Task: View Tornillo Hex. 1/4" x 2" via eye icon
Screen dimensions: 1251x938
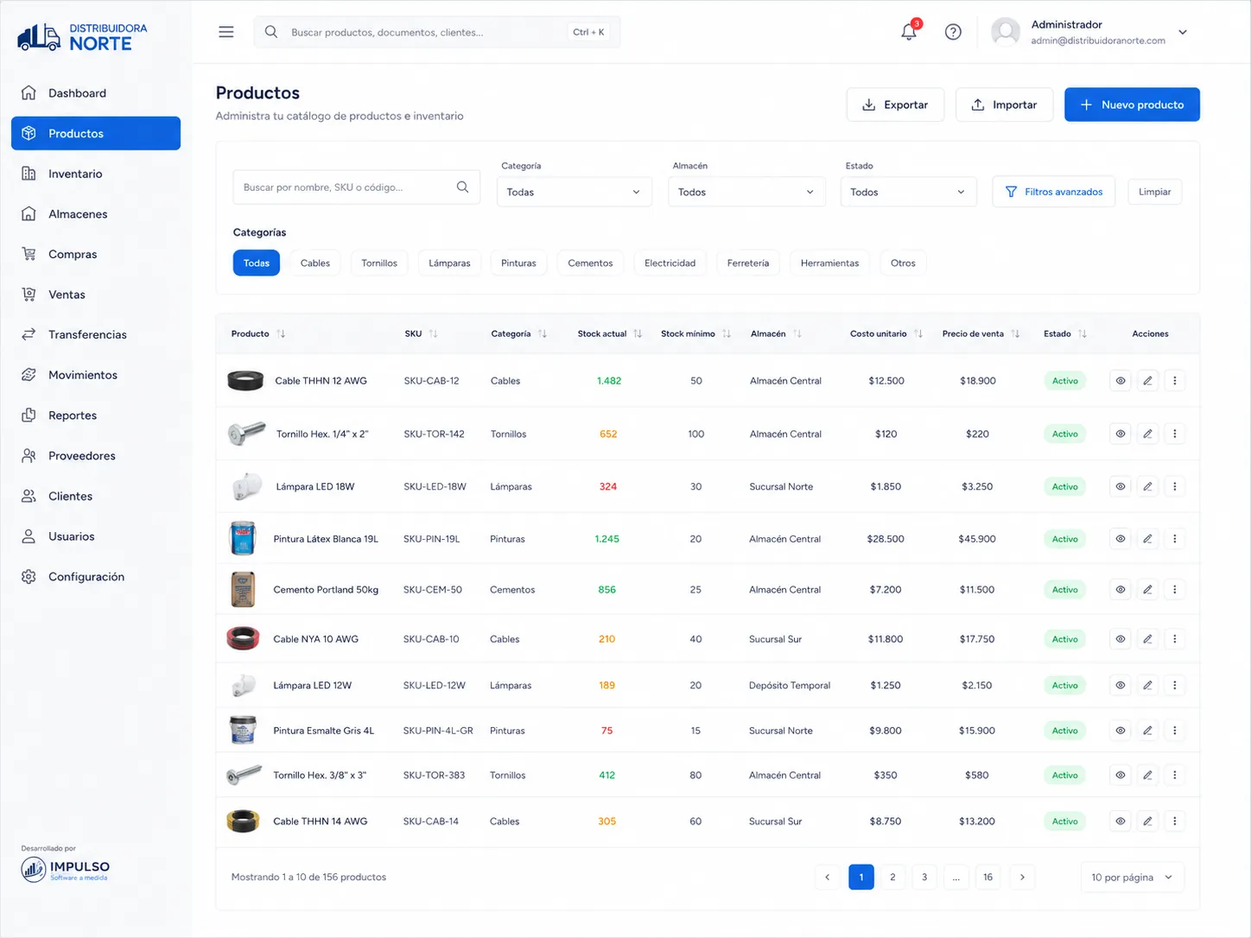Action: [x=1121, y=434]
